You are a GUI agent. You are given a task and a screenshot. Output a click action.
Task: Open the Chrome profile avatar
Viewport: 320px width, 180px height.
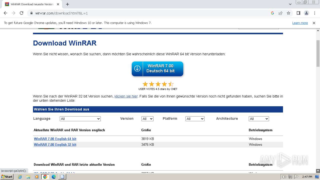pyautogui.click(x=306, y=13)
